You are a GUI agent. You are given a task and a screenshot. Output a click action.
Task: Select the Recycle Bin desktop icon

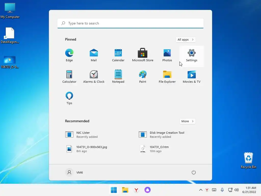[249, 161]
